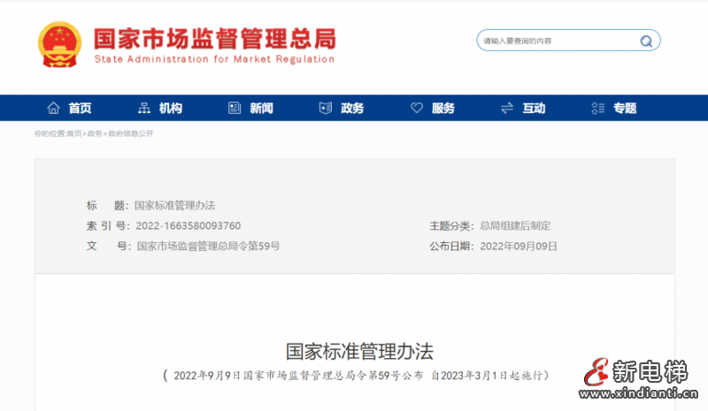Click the icon beside 政务 in navigation
The height and width of the screenshot is (411, 708).
[x=325, y=108]
